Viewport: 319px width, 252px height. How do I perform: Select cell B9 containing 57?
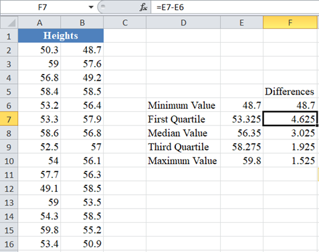[82, 147]
